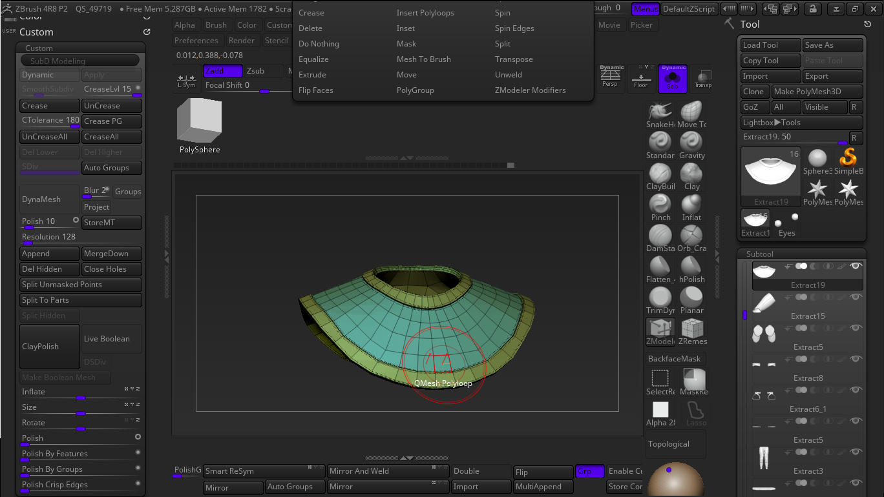Click the L.Sym local symmetry icon
This screenshot has width=884, height=497.
tap(186, 80)
